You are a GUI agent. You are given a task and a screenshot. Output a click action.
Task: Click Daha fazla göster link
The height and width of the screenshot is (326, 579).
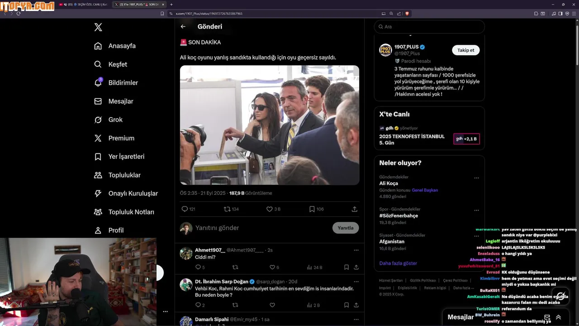click(398, 263)
